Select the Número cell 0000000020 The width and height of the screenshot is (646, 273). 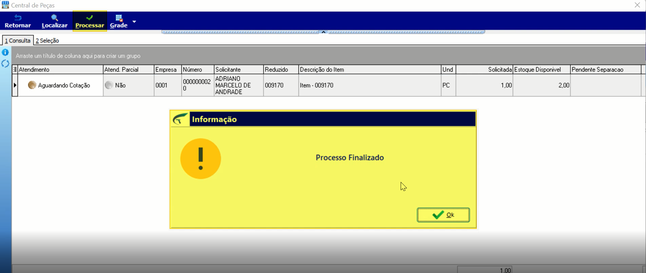(198, 85)
